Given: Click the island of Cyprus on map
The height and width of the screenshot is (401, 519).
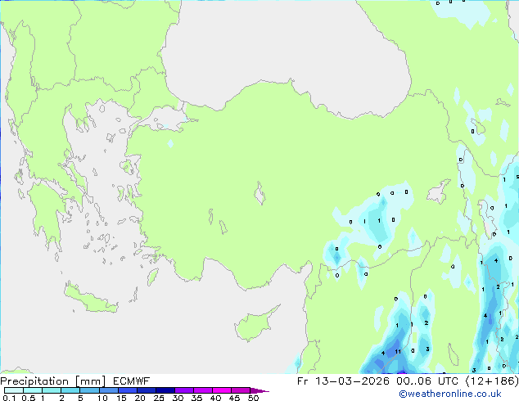Looking at the screenshot, I should click(255, 324).
